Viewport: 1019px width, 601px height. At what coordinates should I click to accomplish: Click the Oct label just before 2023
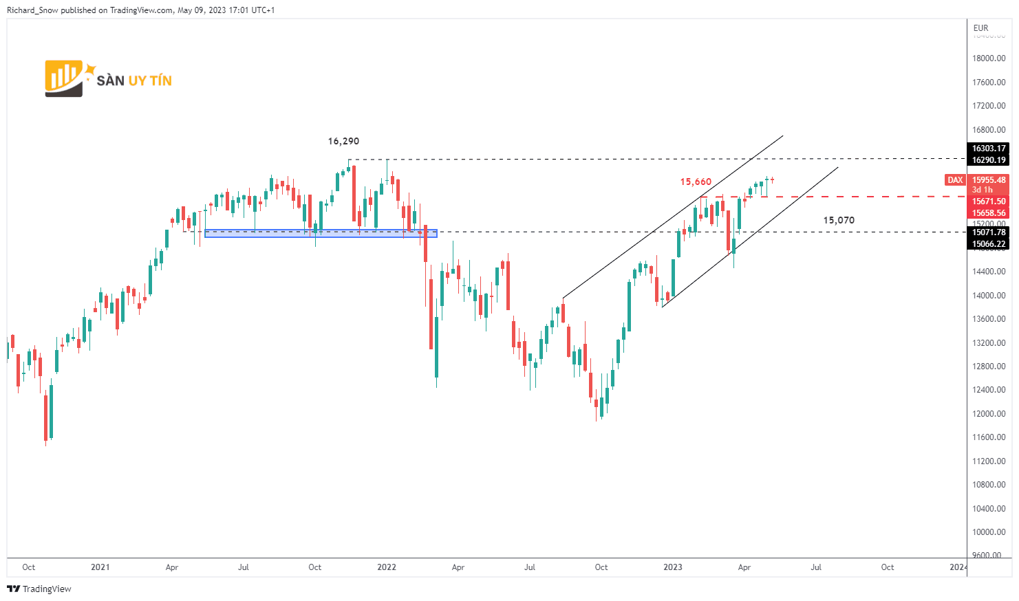click(x=601, y=567)
